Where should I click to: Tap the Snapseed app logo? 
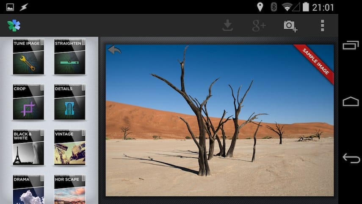point(14,25)
